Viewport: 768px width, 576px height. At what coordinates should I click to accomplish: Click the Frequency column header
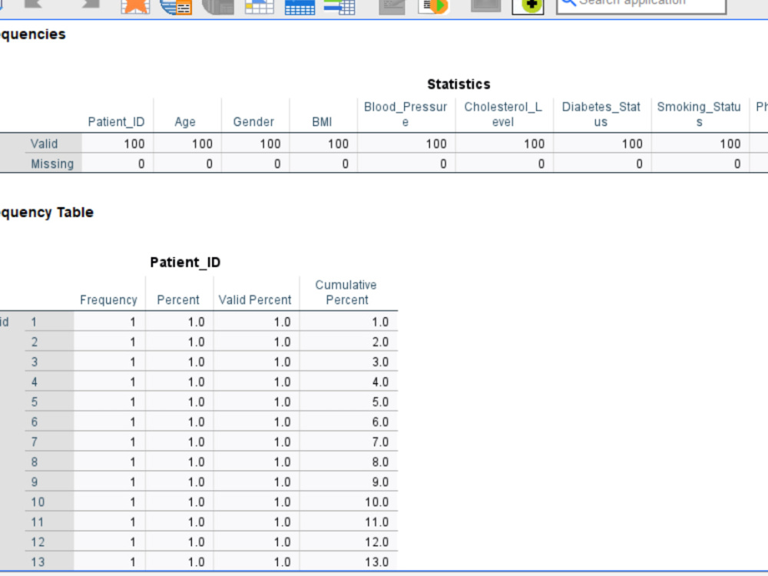[x=108, y=300]
